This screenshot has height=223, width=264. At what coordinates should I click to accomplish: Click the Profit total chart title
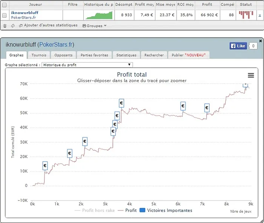pyautogui.click(x=132, y=75)
